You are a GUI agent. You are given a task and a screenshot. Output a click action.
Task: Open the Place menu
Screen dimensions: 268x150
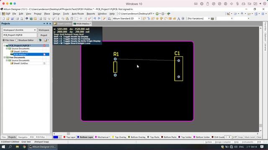click(x=47, y=14)
